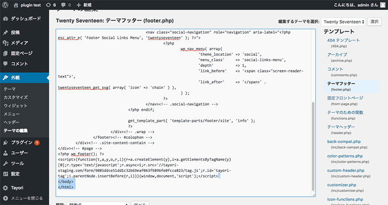Click the 設定 settings icon
The image size is (388, 205).
[x=5, y=174]
